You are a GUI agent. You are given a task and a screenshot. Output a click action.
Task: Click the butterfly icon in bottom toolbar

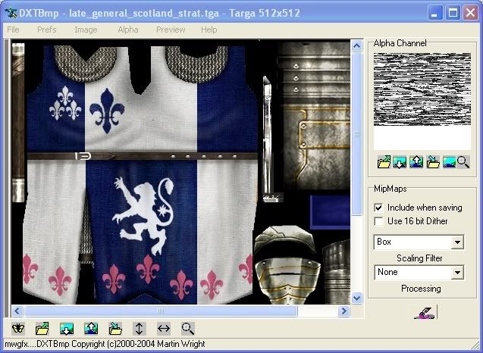18,329
